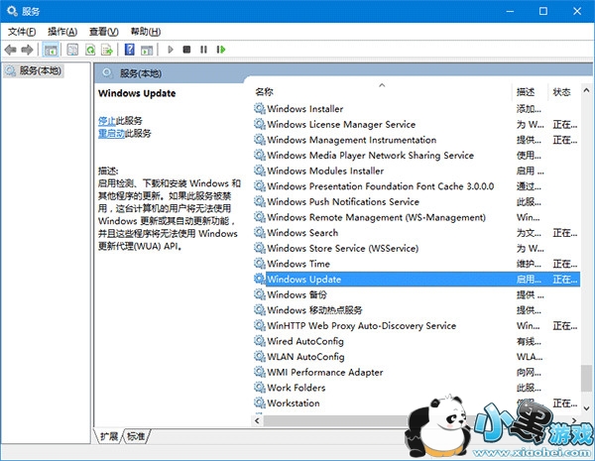595x461 pixels.
Task: Click the 停止 service link
Action: [107, 121]
